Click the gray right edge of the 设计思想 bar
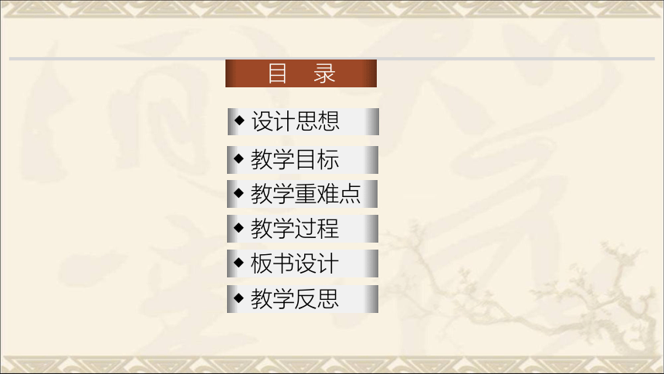Viewport: 664px width, 374px height. coord(372,121)
